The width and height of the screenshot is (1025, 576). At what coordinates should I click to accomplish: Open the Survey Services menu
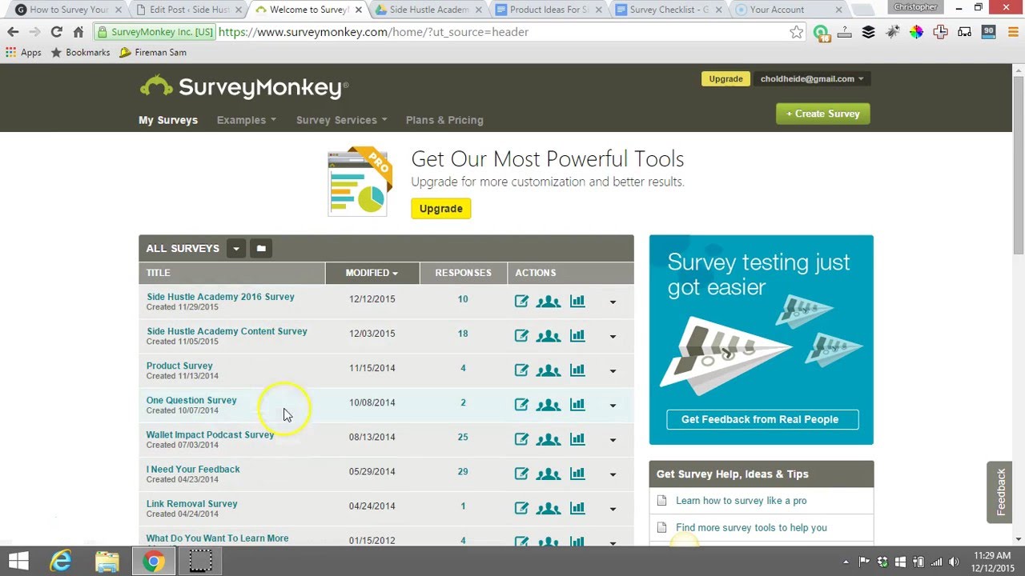click(341, 120)
